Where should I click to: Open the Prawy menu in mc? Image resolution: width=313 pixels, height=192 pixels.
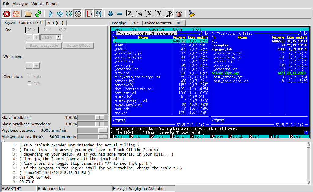click(x=196, y=29)
